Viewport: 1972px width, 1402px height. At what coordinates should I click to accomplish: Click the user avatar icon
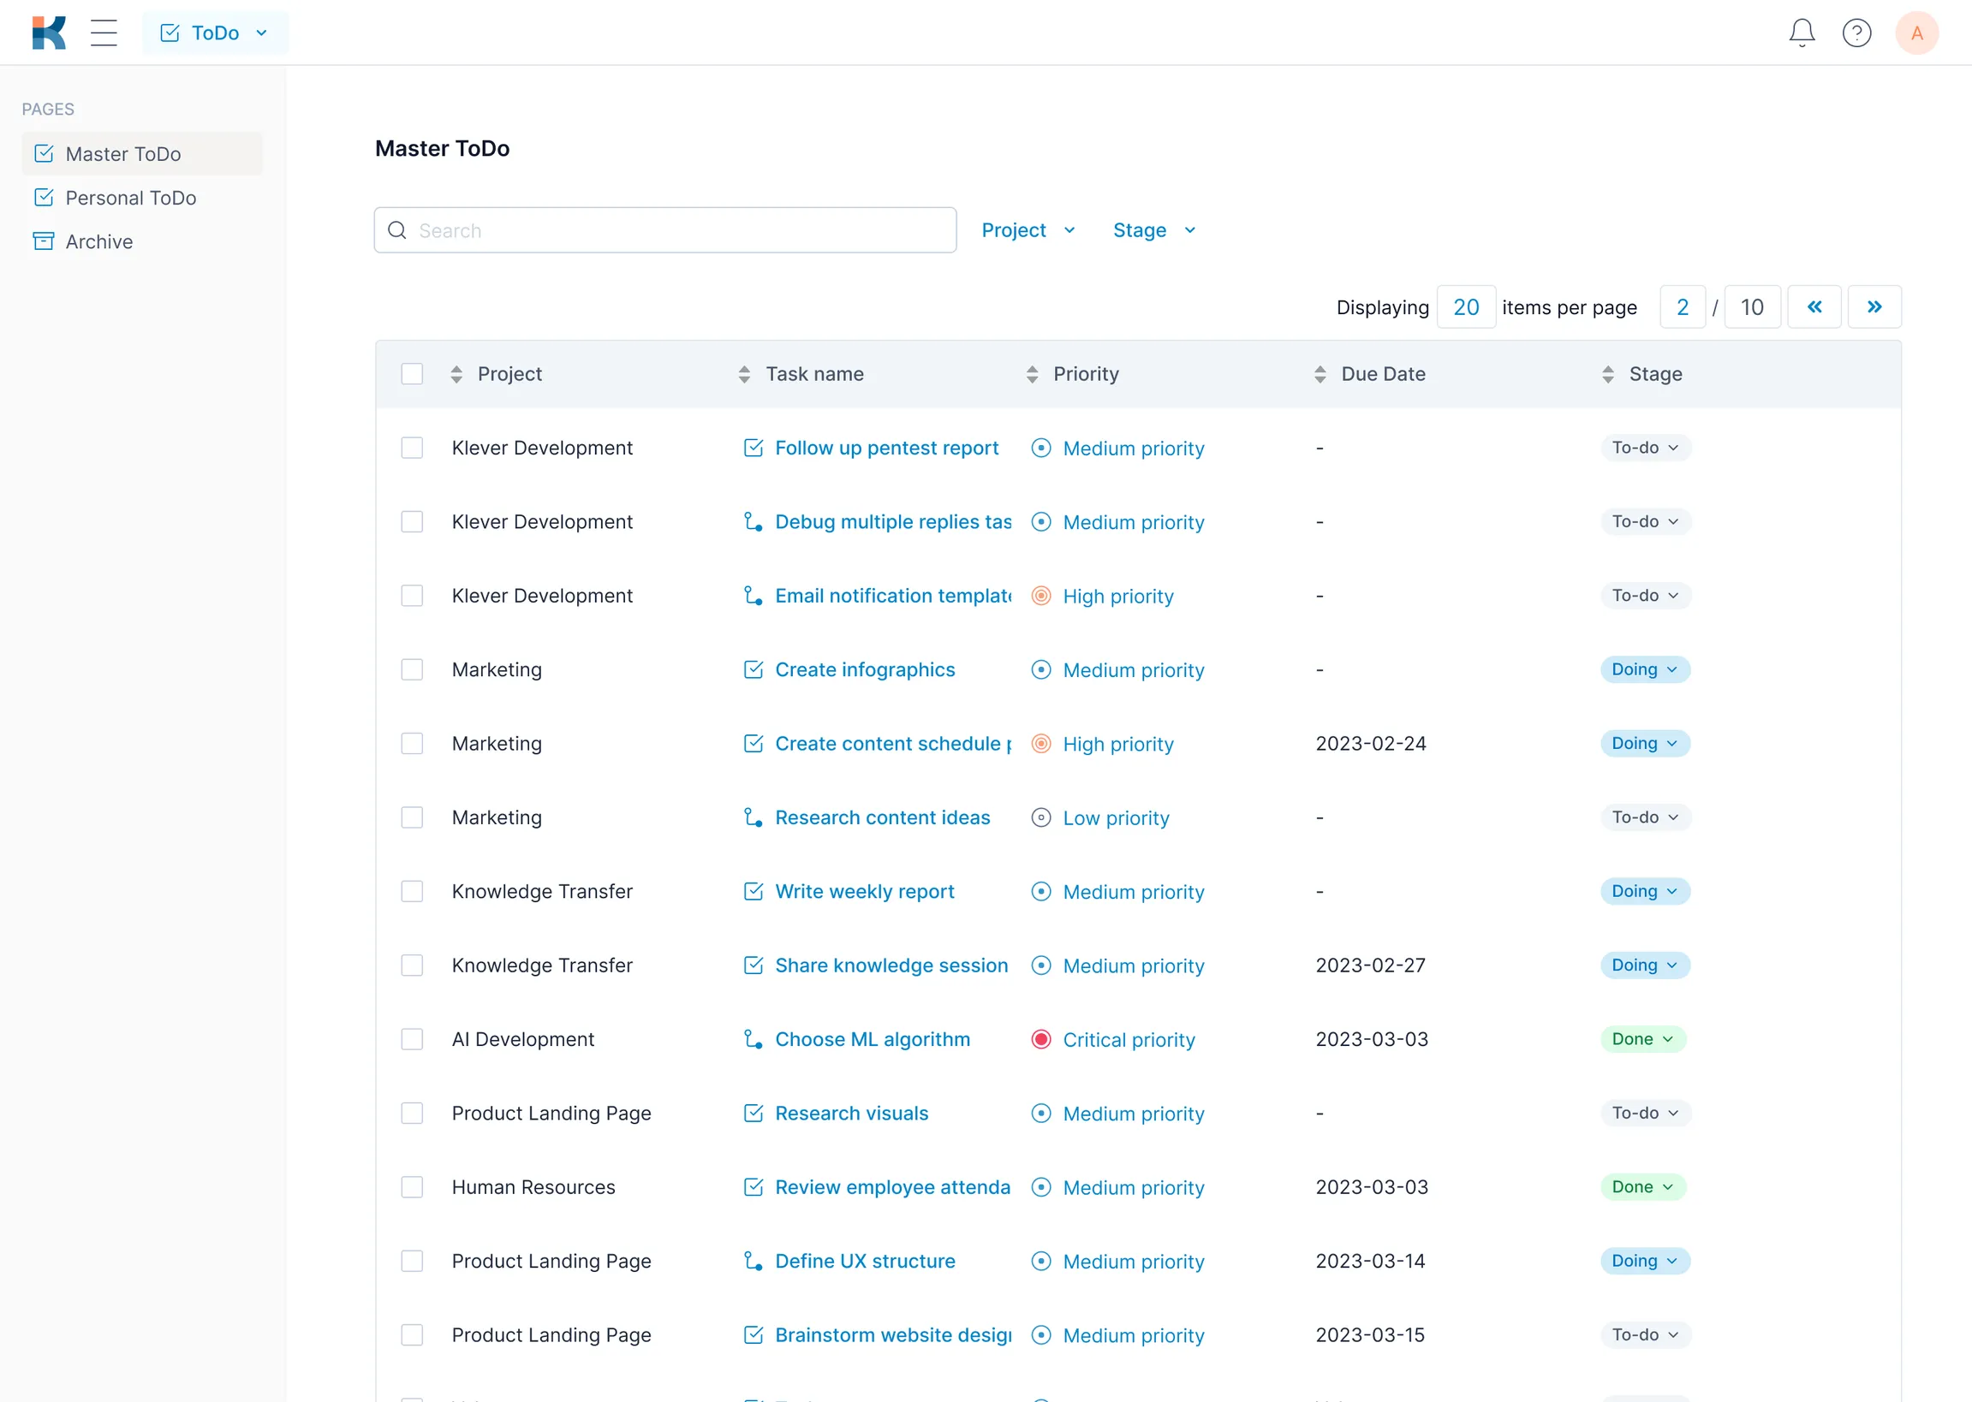[x=1919, y=32]
